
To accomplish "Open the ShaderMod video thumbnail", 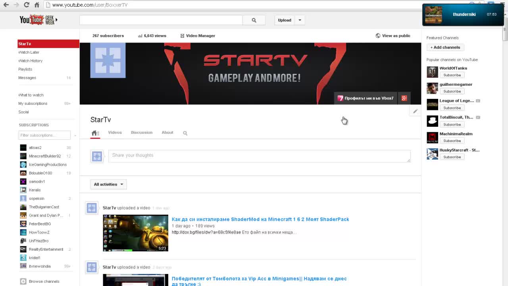I will tap(136, 233).
